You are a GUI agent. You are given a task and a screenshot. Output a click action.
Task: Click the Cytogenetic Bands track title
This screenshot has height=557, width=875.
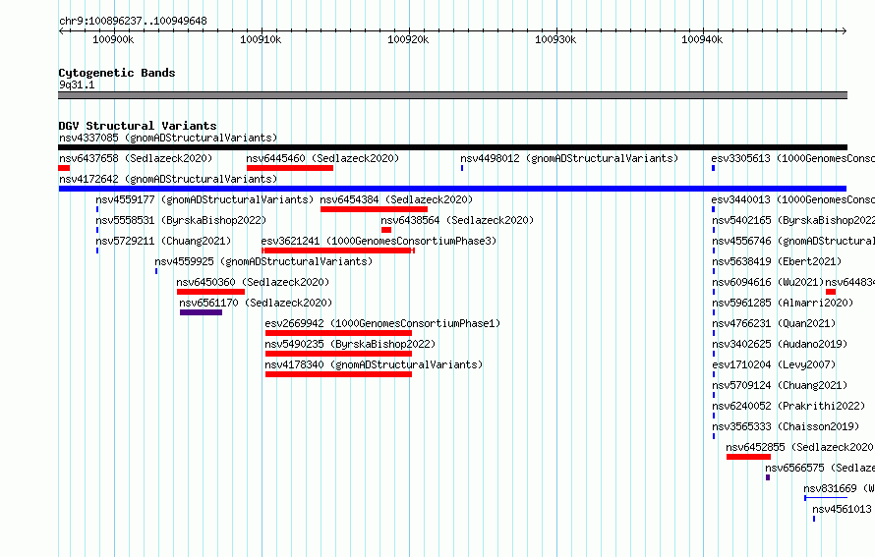pyautogui.click(x=117, y=73)
